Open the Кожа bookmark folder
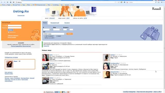165x93 pixels. (72, 5)
